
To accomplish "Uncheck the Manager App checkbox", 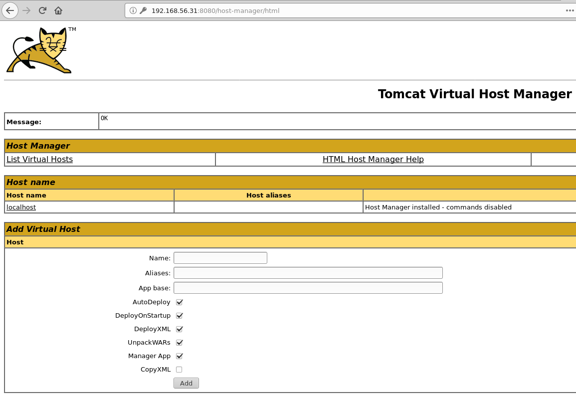I will (x=179, y=356).
